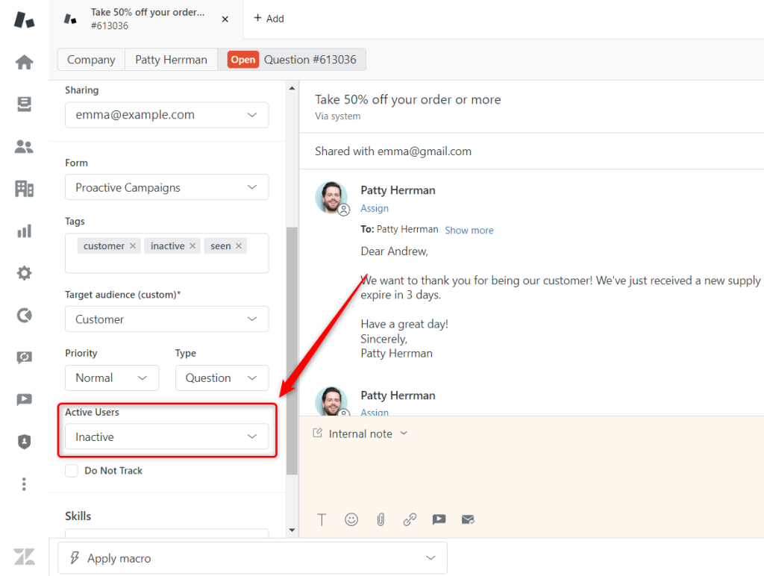This screenshot has height=576, width=764.
Task: Enable the Do Not Track checkbox
Action: click(71, 471)
